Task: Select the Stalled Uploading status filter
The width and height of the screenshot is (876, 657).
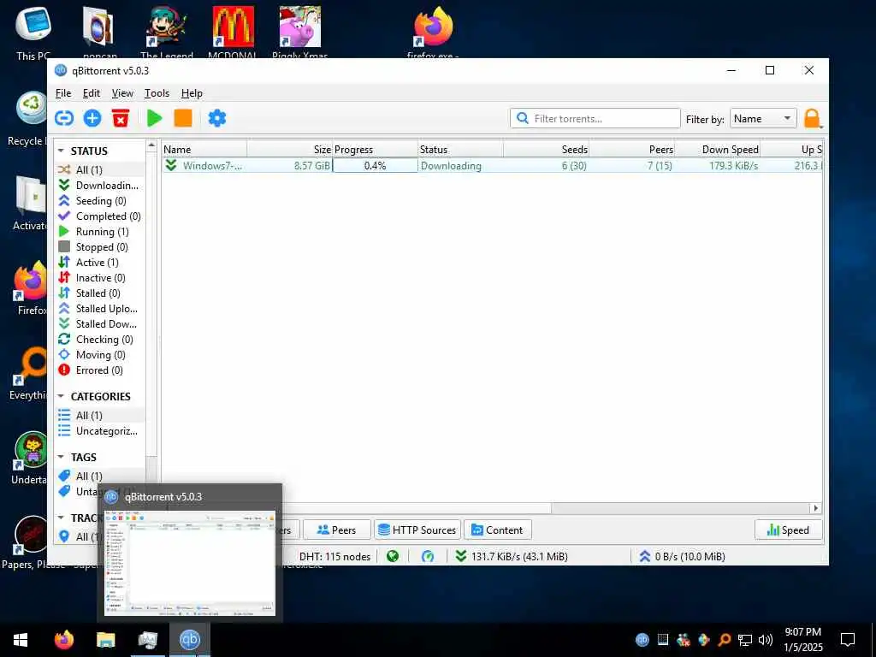Action: (100, 308)
